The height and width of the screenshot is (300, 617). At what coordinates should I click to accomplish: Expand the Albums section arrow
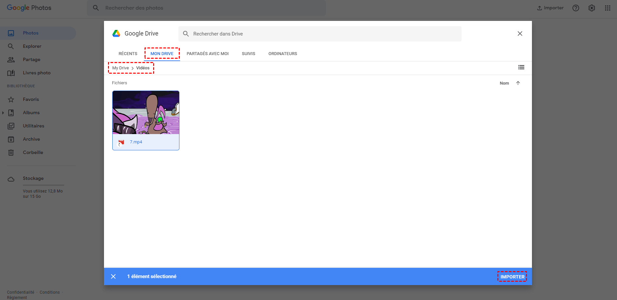tap(3, 113)
